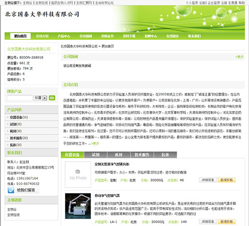The width and height of the screenshot is (249, 226).
Task: Open 生物谷 under 友情链接 in sidebar
Action: pos(12,210)
